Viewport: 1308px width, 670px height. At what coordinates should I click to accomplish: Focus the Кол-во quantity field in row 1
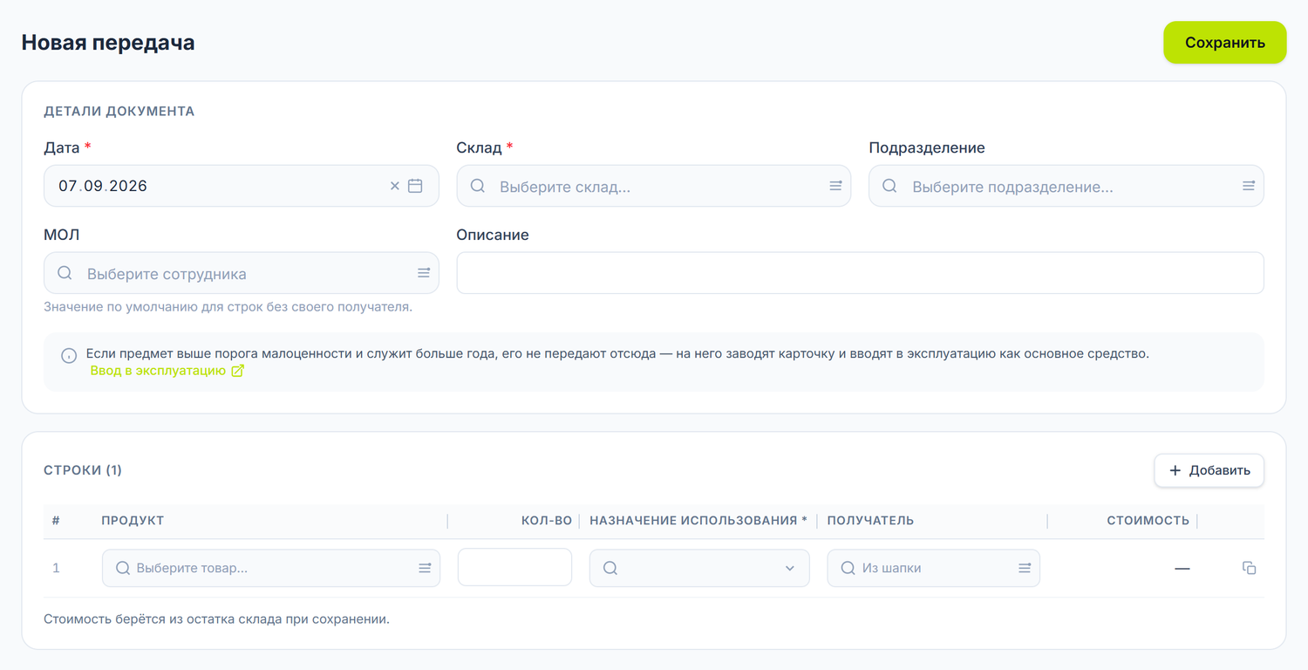tap(514, 567)
